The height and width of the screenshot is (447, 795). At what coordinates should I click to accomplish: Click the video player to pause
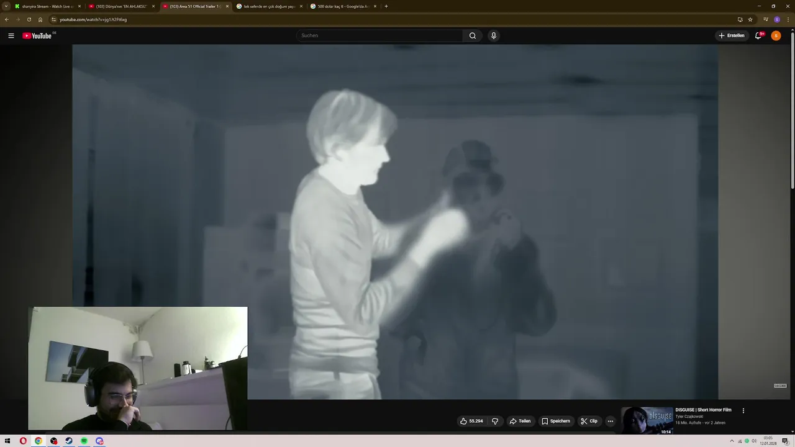click(x=395, y=222)
